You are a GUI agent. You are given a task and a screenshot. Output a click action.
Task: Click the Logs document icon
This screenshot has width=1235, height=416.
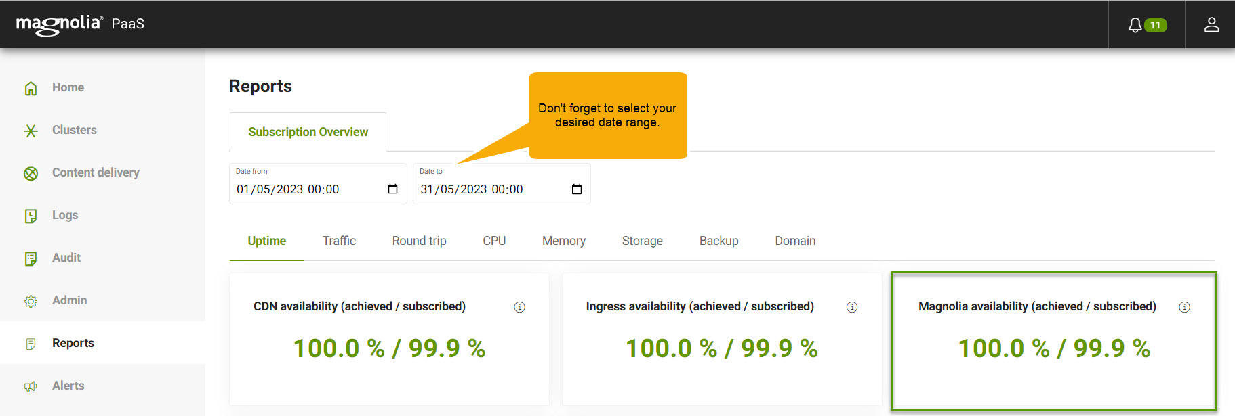click(x=31, y=216)
